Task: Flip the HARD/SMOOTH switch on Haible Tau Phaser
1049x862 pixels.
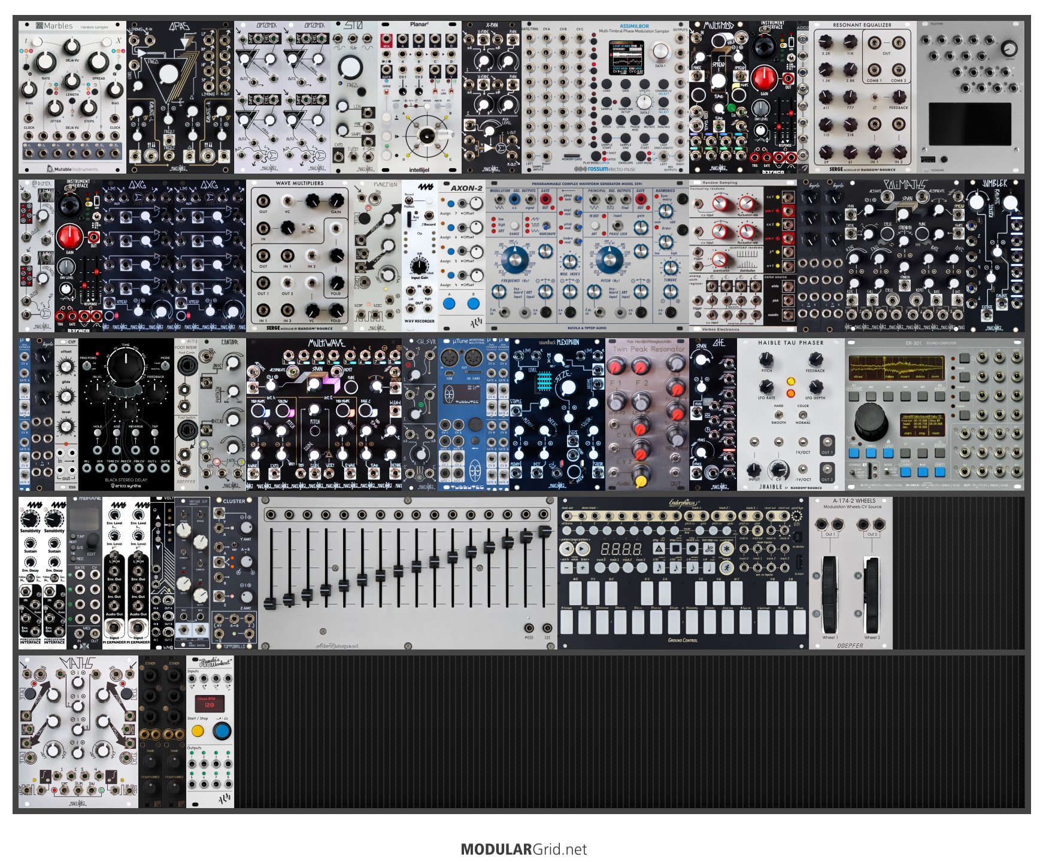Action: pos(778,414)
